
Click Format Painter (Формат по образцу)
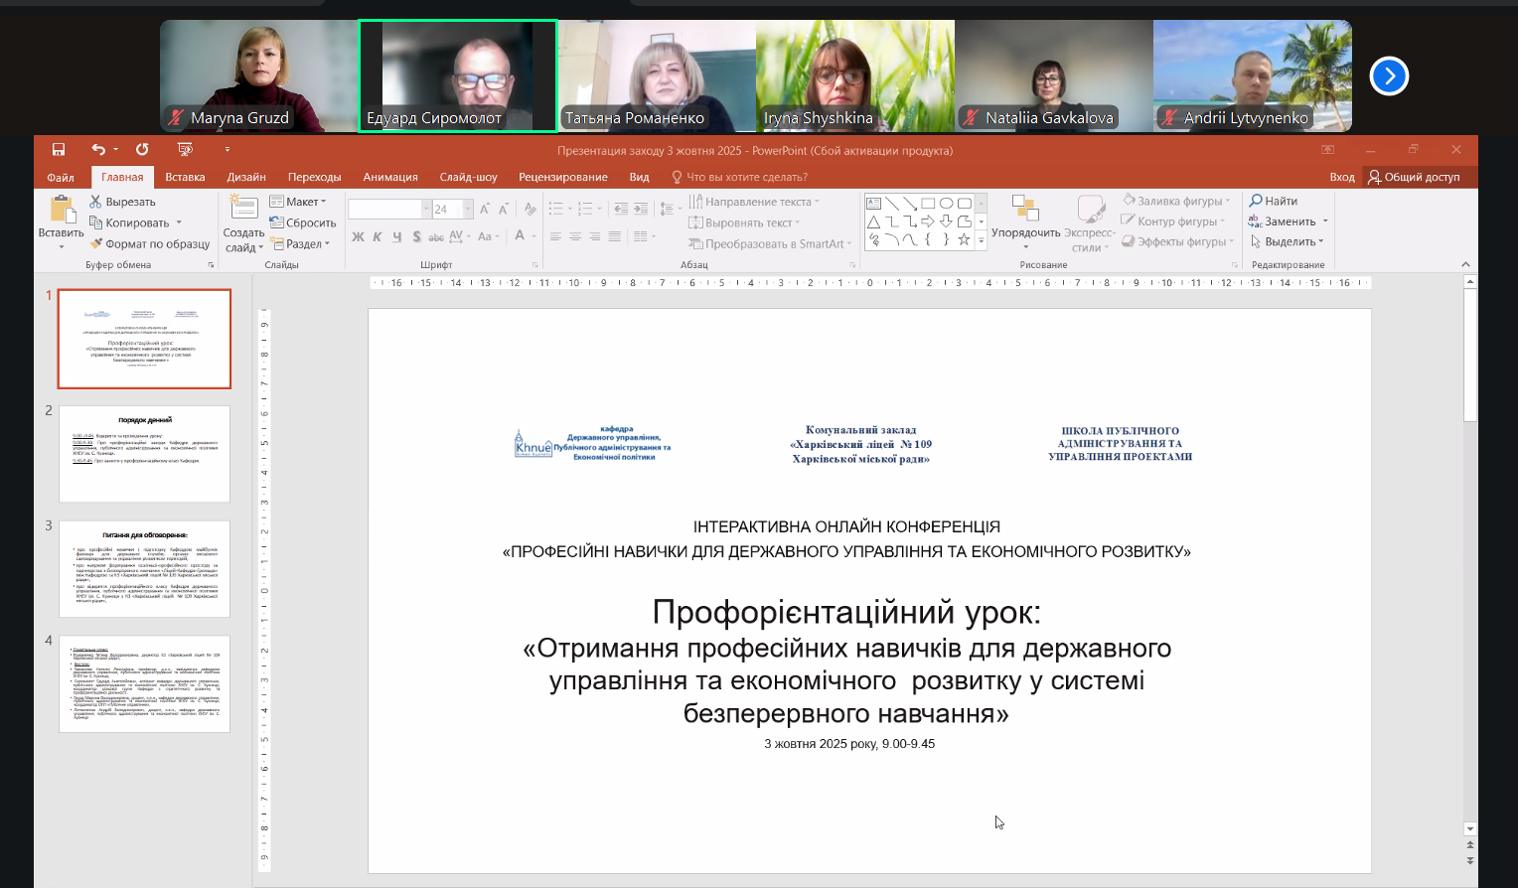coord(149,243)
